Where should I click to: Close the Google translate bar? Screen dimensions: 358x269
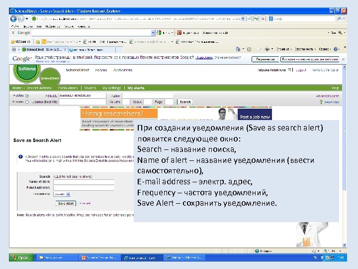pyautogui.click(x=343, y=59)
